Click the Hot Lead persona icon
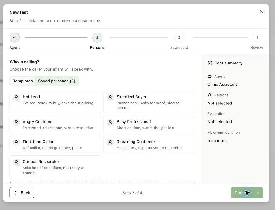This screenshot has height=210, width=275. coord(16,97)
